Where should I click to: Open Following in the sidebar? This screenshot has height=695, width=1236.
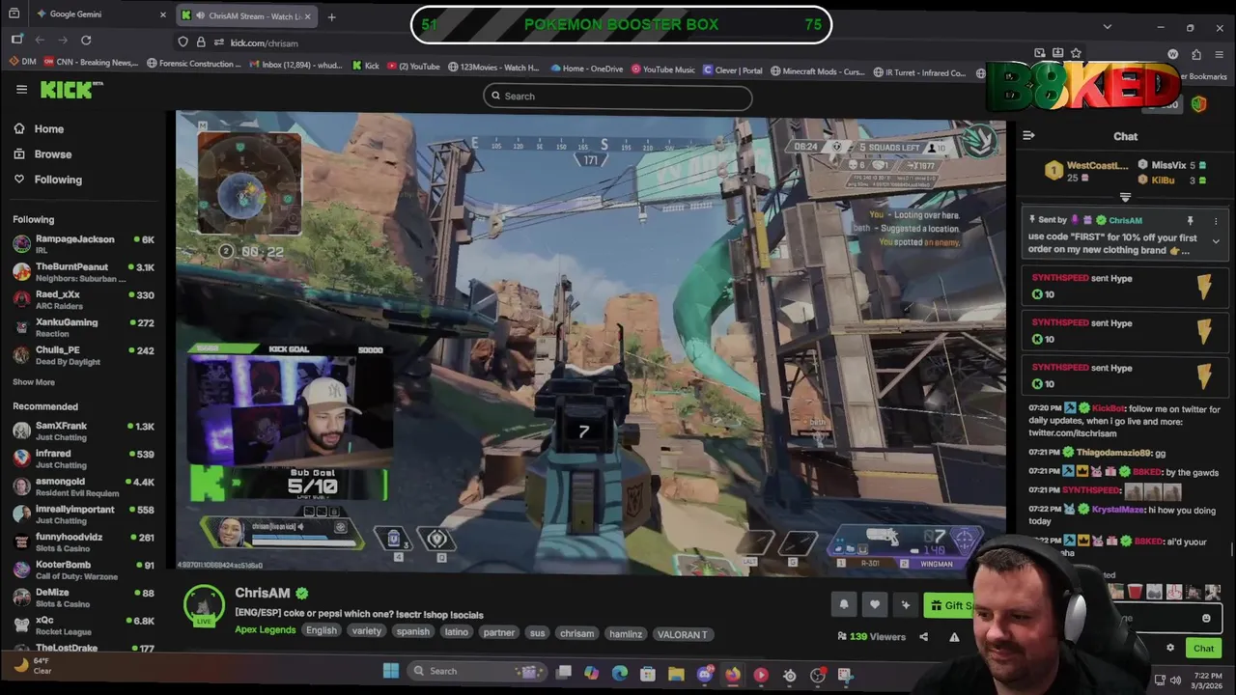pos(47,179)
